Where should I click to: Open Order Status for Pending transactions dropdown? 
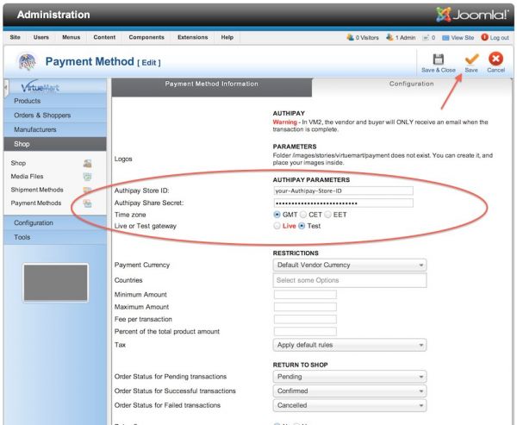click(350, 377)
